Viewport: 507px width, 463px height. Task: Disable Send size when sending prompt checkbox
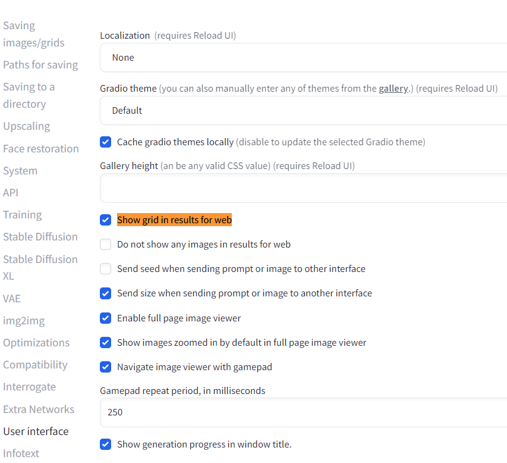[x=106, y=293]
